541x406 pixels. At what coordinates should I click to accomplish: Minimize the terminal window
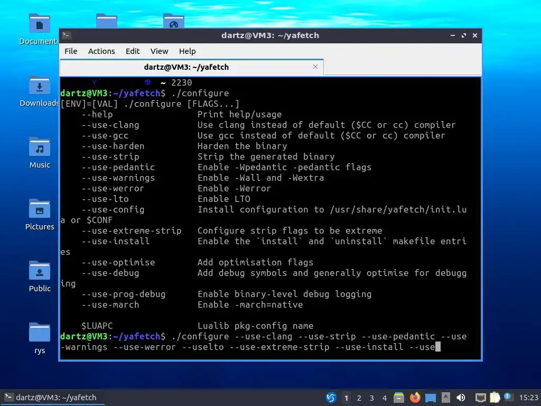452,35
